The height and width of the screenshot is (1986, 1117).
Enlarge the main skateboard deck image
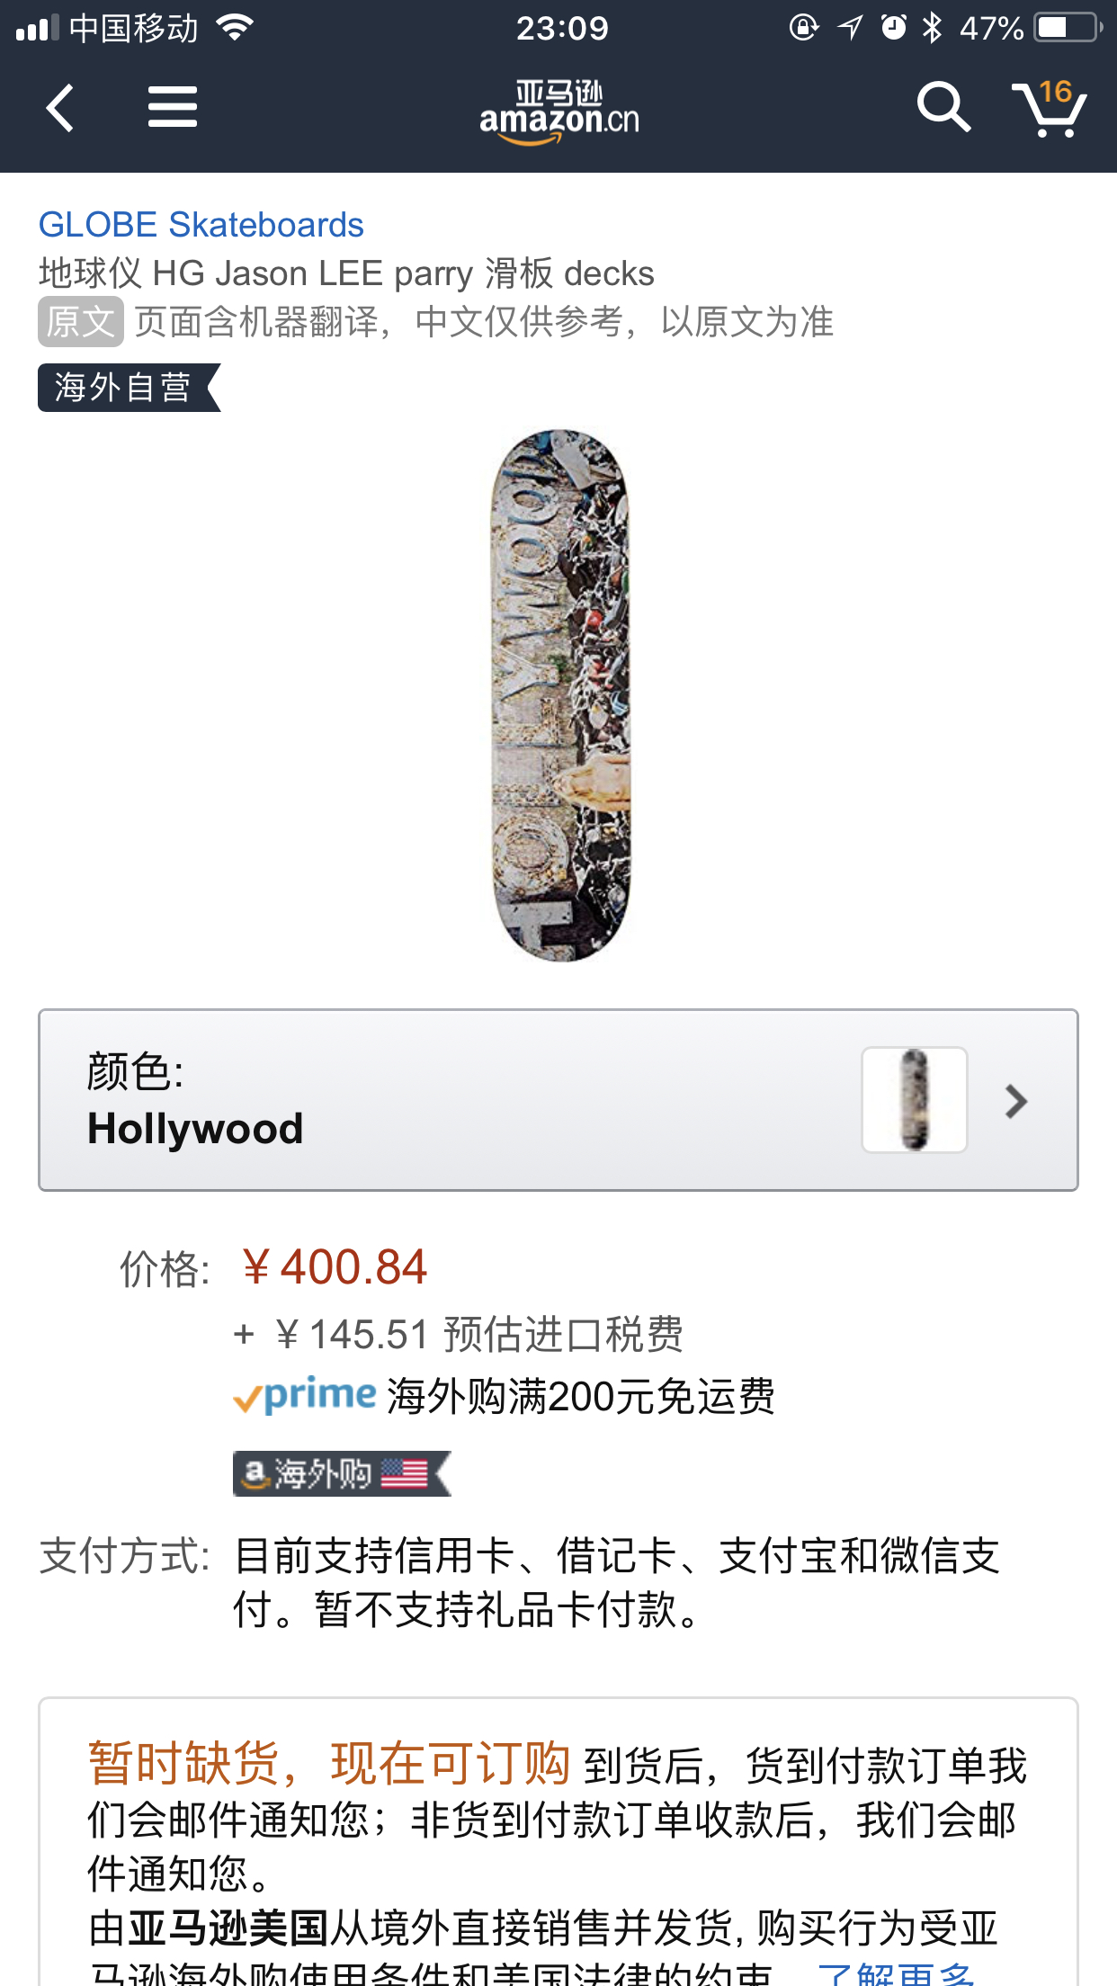click(x=559, y=695)
